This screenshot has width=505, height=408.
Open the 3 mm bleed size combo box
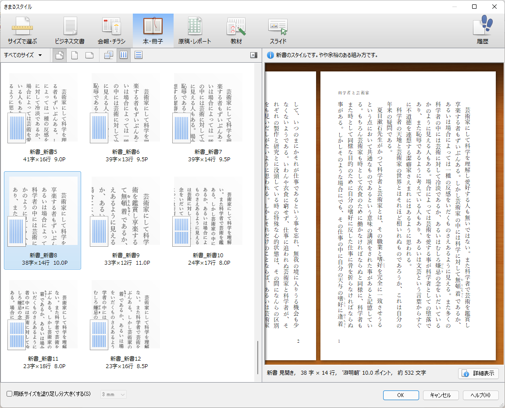(x=114, y=395)
